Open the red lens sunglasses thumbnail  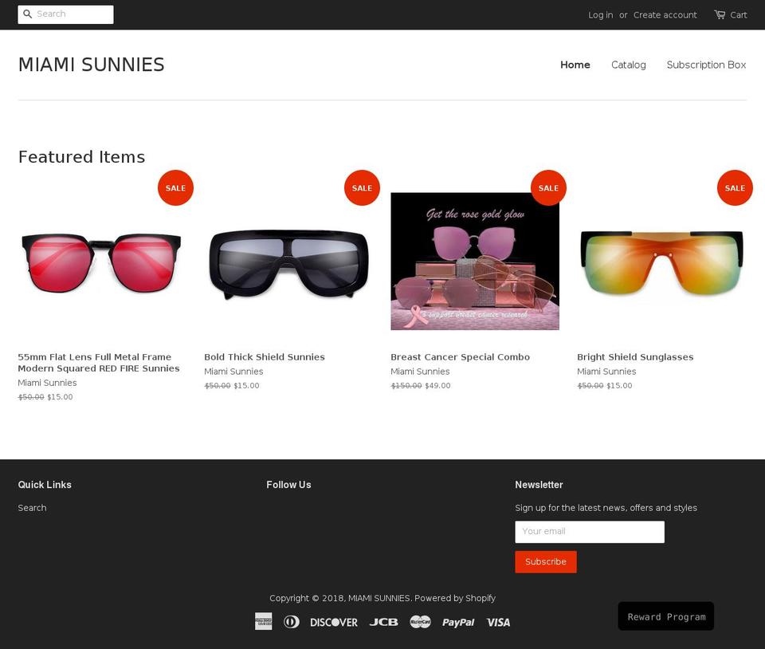click(101, 262)
